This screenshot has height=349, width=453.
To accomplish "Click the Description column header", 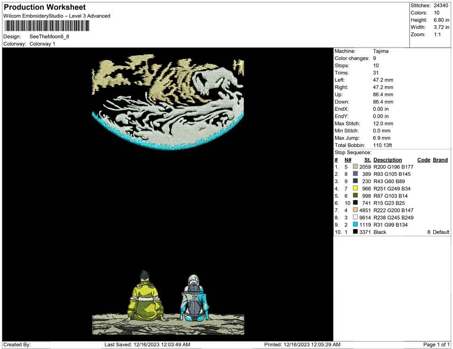I will [x=388, y=159].
